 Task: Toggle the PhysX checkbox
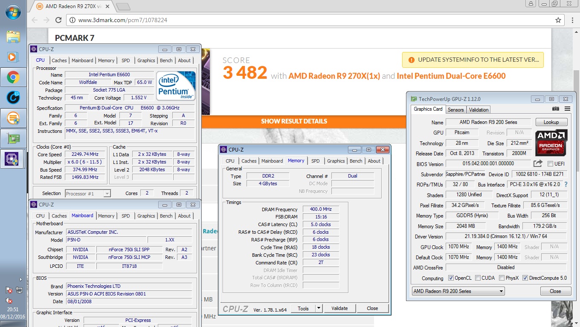tap(502, 278)
